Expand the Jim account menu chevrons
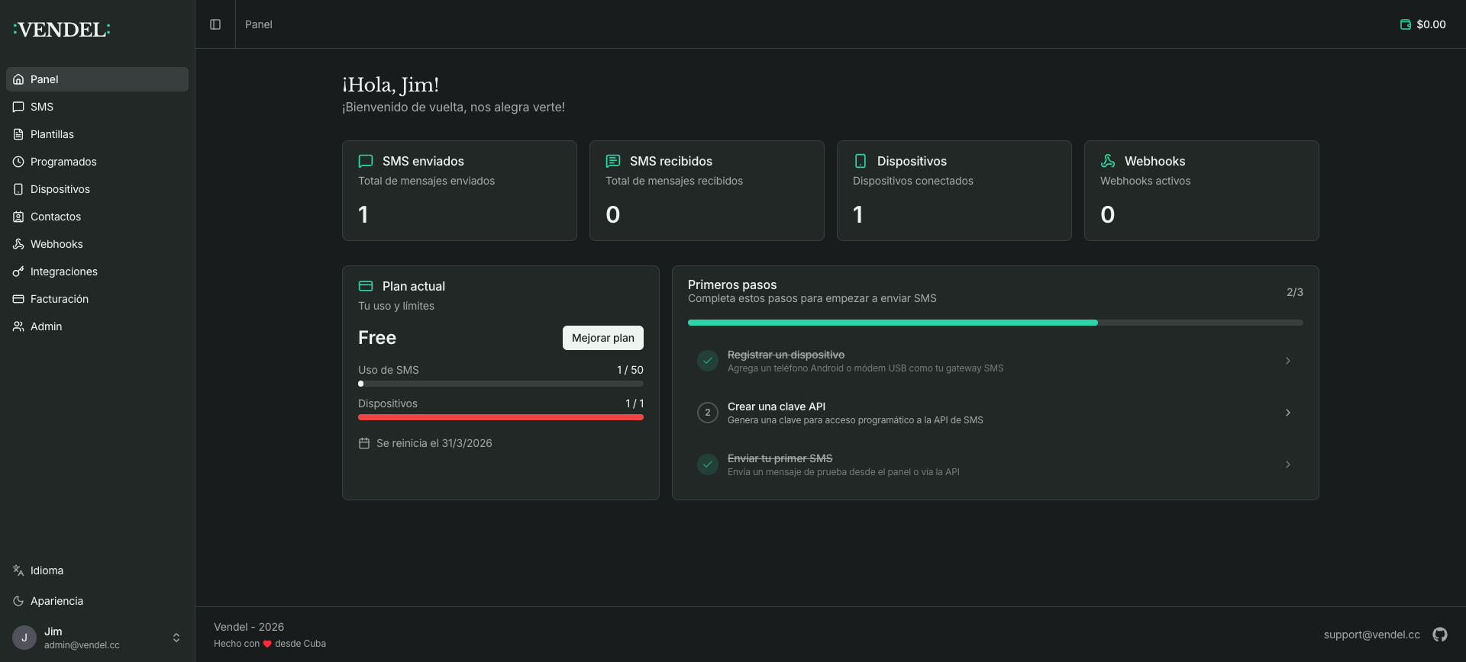The width and height of the screenshot is (1466, 662). 176,638
